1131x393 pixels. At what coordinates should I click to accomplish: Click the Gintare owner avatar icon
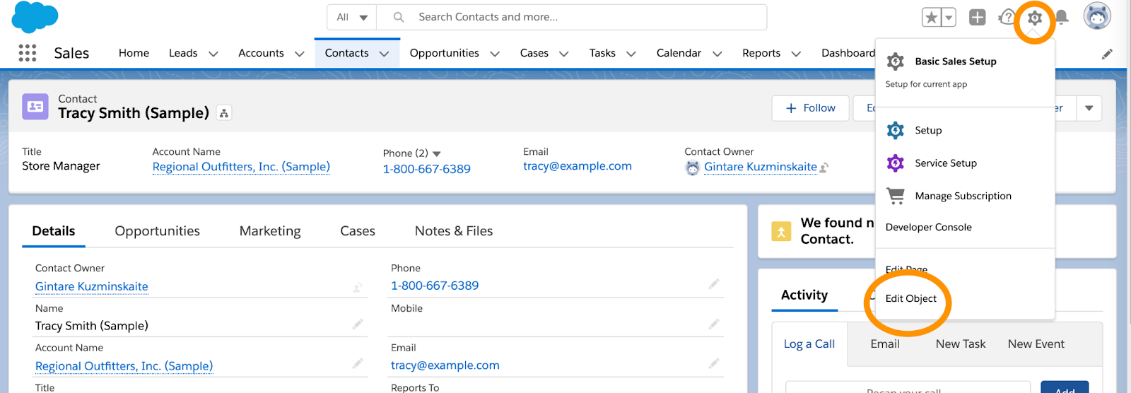(693, 168)
